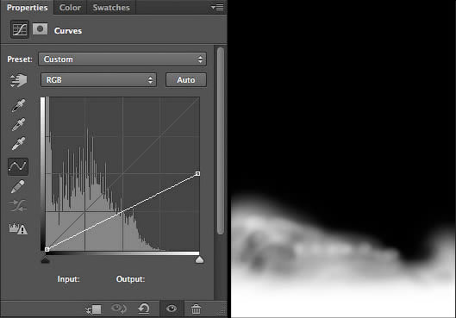Click the Input label
This screenshot has width=456, height=318.
(x=68, y=279)
